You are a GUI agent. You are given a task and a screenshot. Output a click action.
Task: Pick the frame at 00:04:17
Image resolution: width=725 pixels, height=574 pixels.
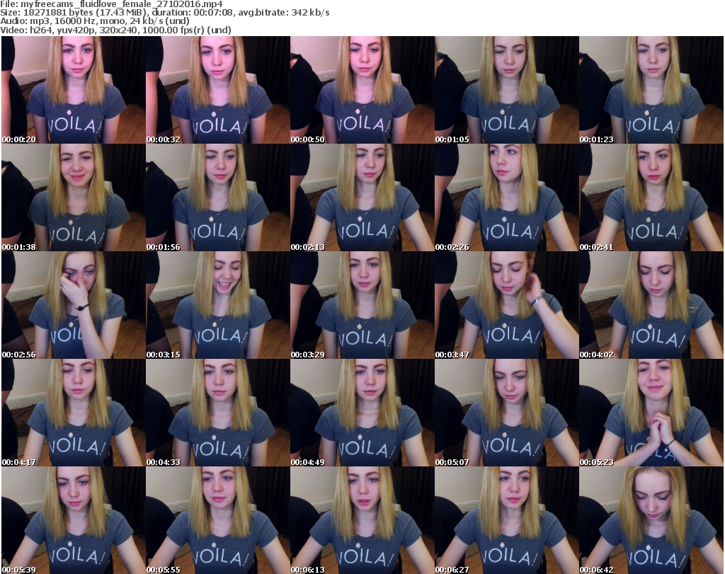coord(73,413)
